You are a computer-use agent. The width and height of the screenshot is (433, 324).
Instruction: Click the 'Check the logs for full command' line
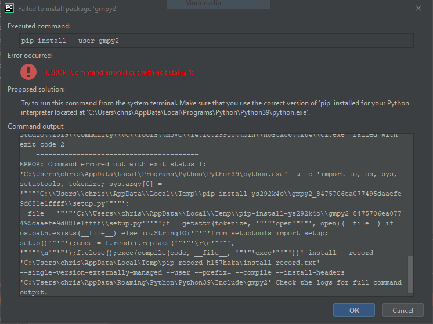point(211,282)
